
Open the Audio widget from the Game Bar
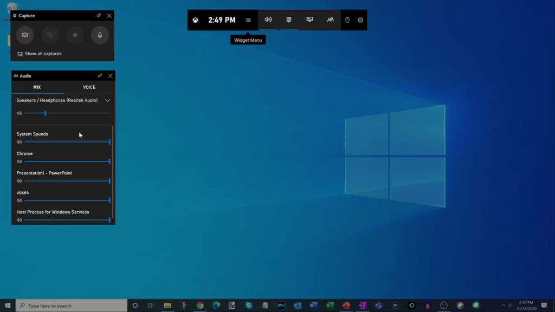pyautogui.click(x=268, y=20)
